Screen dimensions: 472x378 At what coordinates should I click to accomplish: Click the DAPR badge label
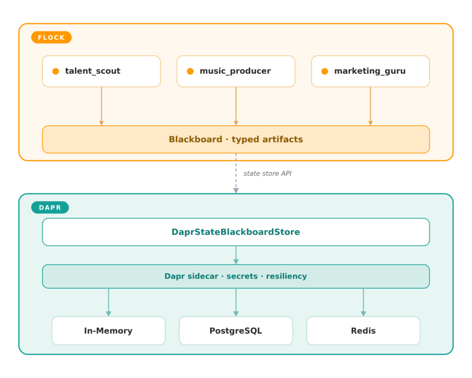(x=50, y=207)
